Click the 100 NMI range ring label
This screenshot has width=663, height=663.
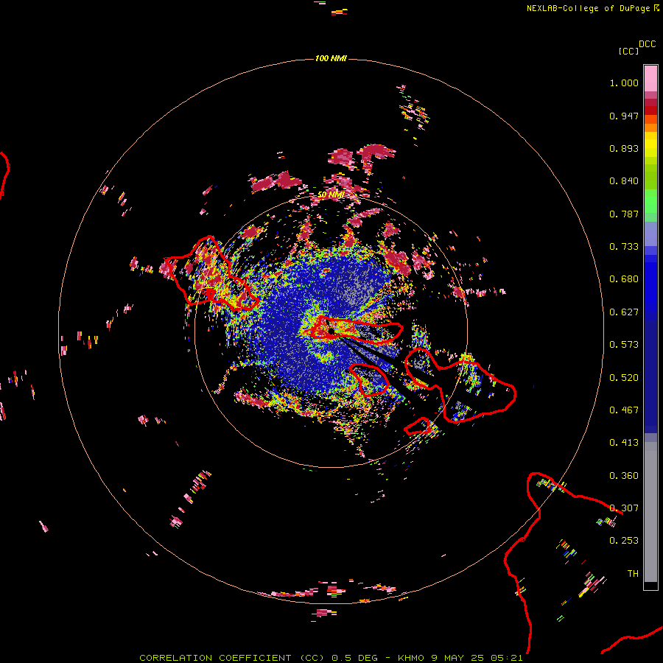point(331,58)
